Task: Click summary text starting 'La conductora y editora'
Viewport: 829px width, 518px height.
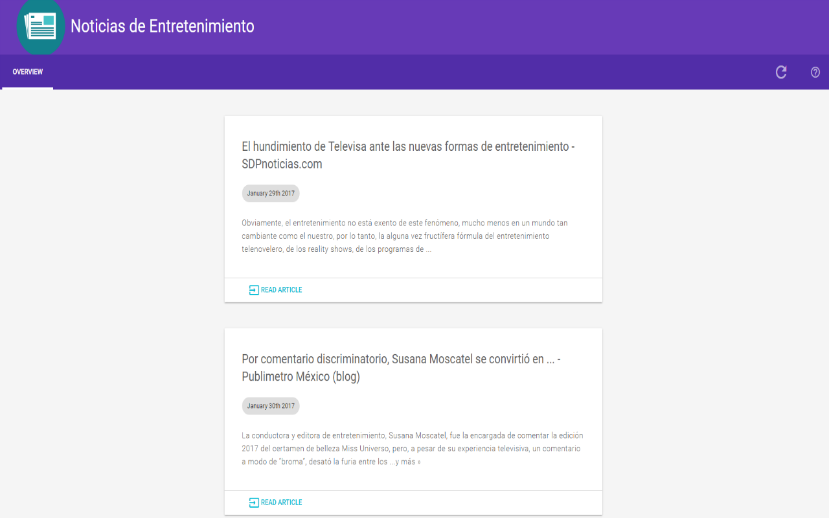Action: pos(413,449)
